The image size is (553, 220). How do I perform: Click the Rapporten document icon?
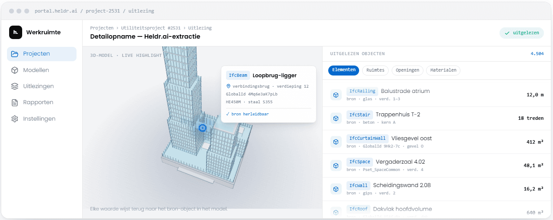point(15,102)
